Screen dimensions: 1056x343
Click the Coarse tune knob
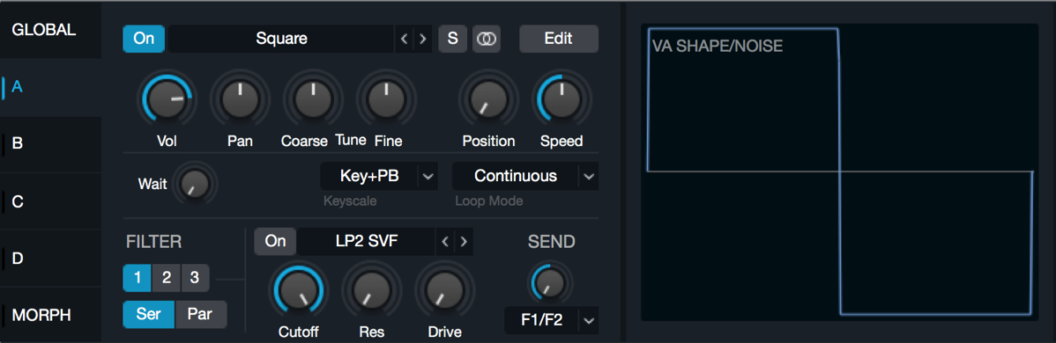[312, 99]
